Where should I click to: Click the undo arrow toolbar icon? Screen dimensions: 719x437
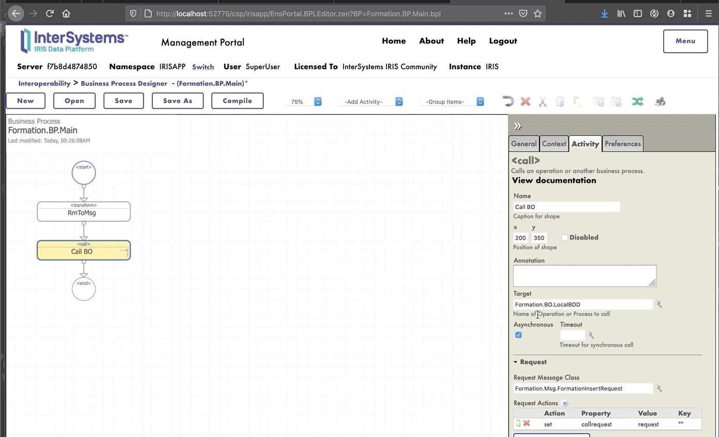click(508, 102)
